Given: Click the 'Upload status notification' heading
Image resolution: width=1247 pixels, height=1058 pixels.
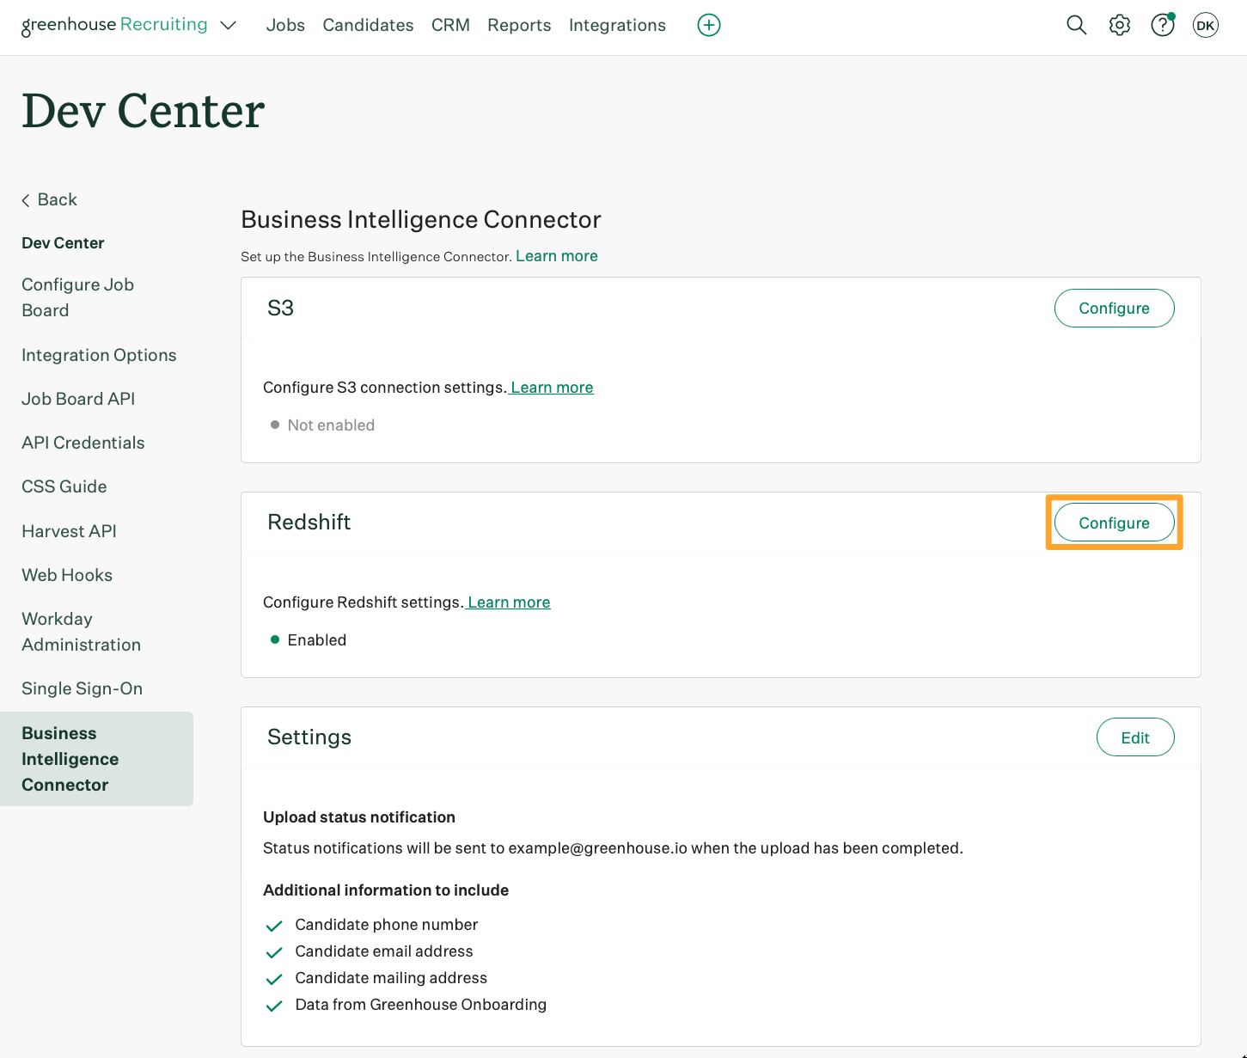Looking at the screenshot, I should pos(359,817).
